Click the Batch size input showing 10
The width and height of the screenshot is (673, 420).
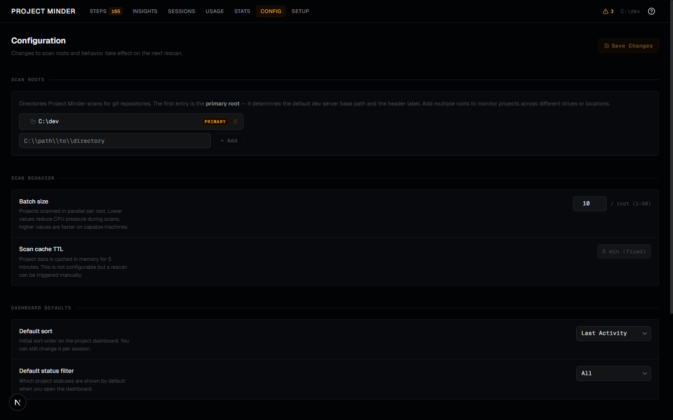click(x=589, y=203)
